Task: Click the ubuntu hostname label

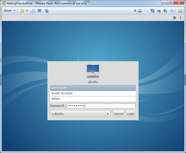Action: (x=93, y=82)
